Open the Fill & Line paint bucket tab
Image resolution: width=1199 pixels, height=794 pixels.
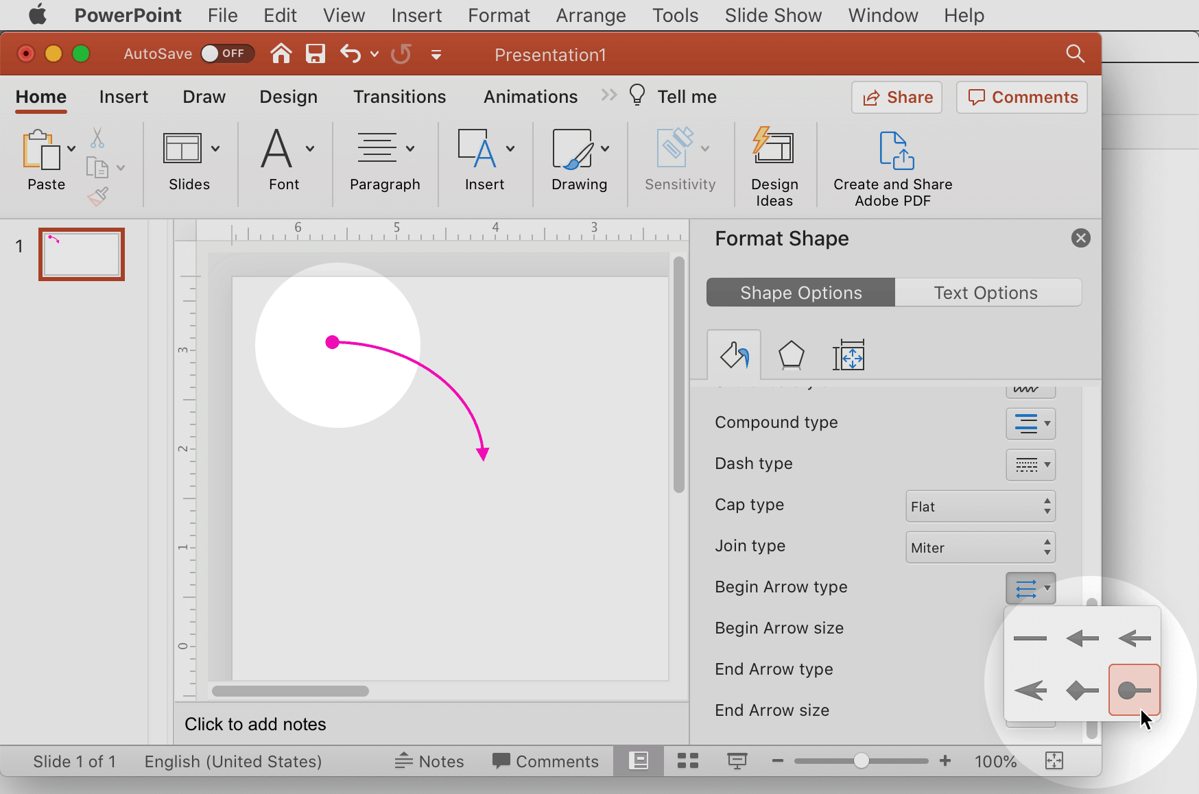pyautogui.click(x=734, y=354)
